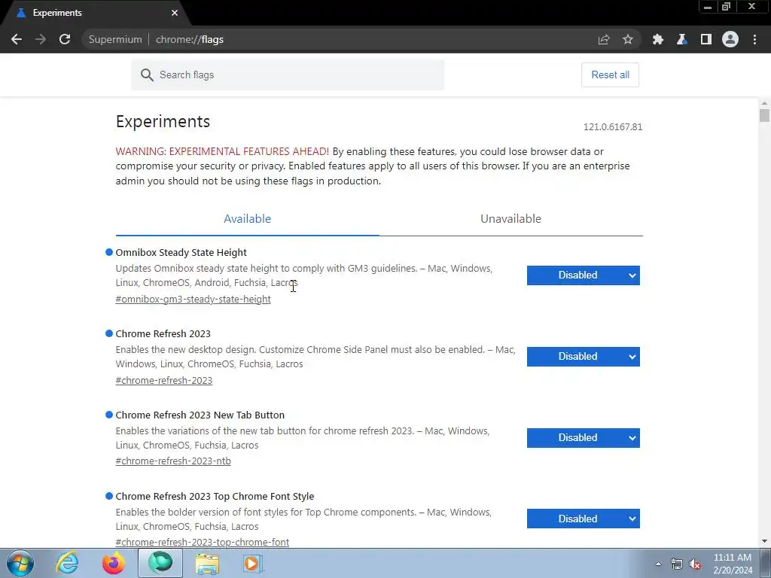Open the three-dot browser menu
Screen dimensions: 771x578
coord(754,39)
